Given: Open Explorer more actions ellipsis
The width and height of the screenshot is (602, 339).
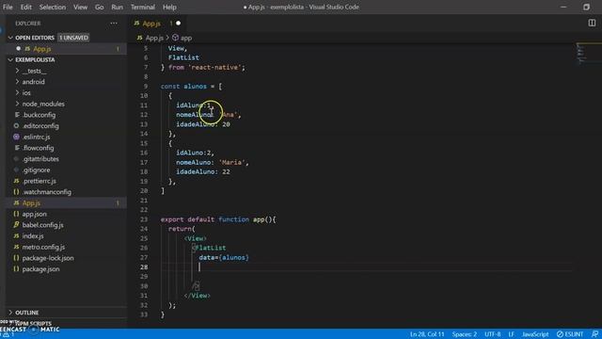Looking at the screenshot, I should point(114,23).
